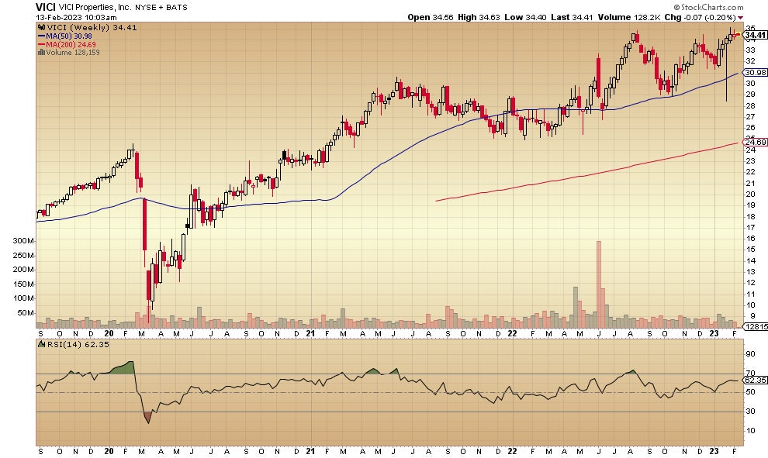Click the 100M volume axis label
The height and width of the screenshot is (458, 768).
[x=23, y=298]
